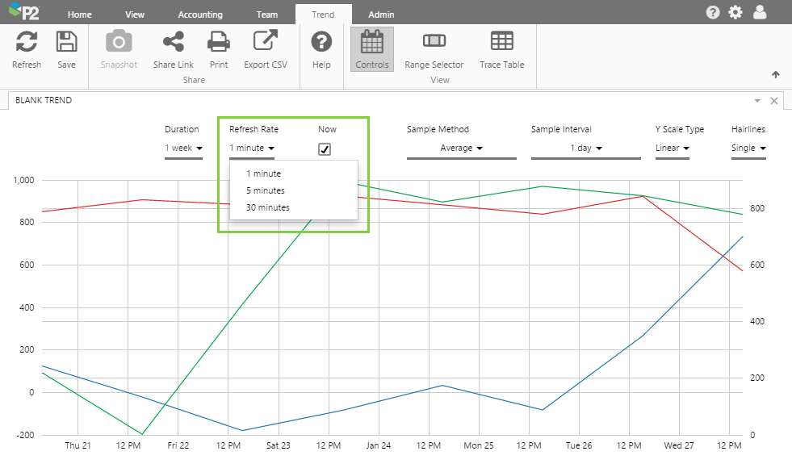
Task: Uncheck the Now checkbox
Action: pyautogui.click(x=325, y=148)
